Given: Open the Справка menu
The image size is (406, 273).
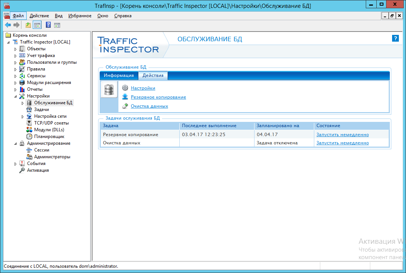Looking at the screenshot, I should [x=123, y=16].
